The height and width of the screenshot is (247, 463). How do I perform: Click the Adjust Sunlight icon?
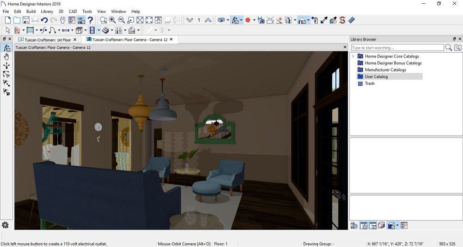point(279,20)
